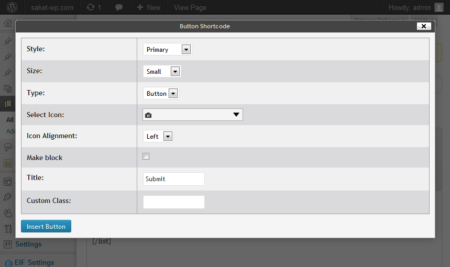Open the Plugins icon in sidebar
450x267 pixels.
[x=8, y=197]
